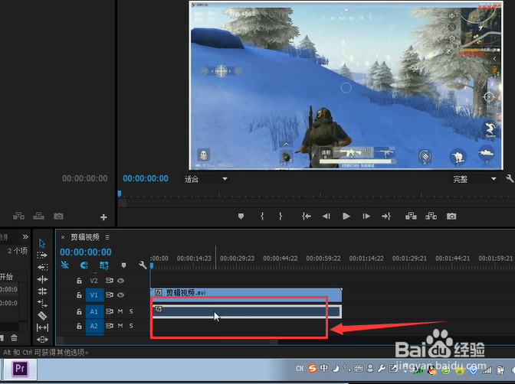Select the Track Select Backward tool
Image resolution: width=515 pixels, height=384 pixels.
pos(42,267)
